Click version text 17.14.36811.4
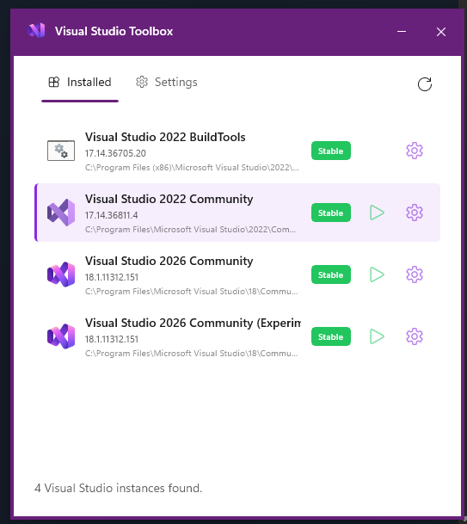 tap(111, 215)
